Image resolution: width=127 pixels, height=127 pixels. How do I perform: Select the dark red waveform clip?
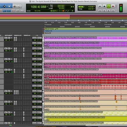86,81
